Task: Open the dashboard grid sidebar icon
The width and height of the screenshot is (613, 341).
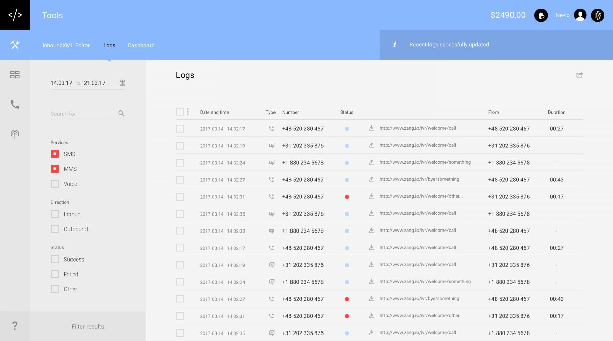Action: click(x=15, y=75)
